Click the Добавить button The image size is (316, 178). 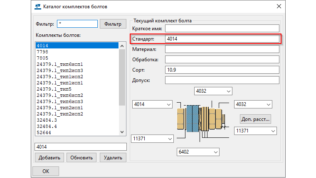pos(49,158)
